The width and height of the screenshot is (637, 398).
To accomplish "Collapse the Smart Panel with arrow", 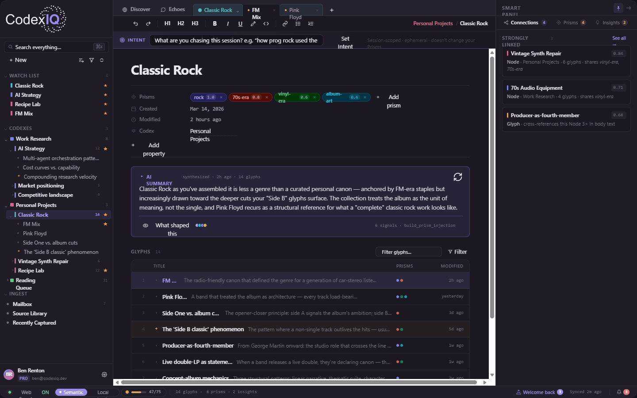I will tap(629, 8).
